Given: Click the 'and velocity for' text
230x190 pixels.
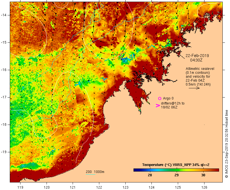Looking at the screenshot, I should coord(198,77).
